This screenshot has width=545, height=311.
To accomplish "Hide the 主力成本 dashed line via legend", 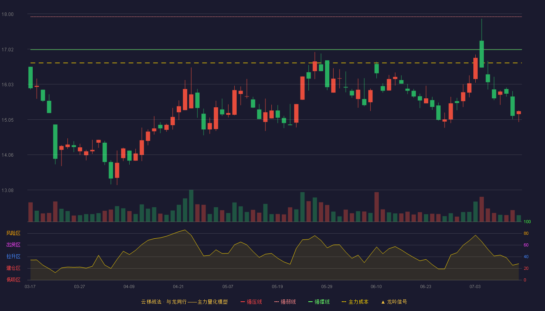I will [355, 302].
